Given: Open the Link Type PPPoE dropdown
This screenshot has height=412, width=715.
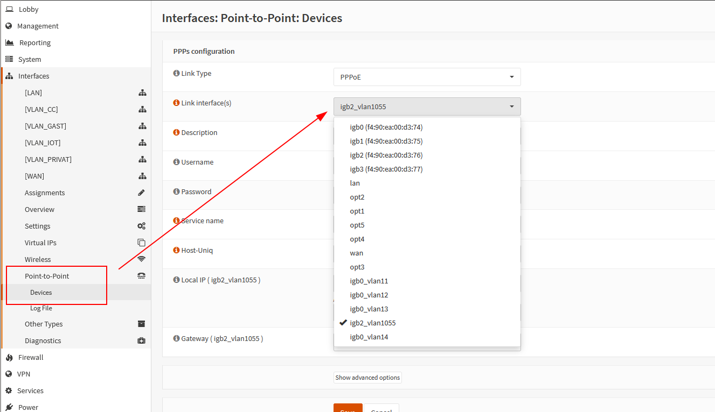Looking at the screenshot, I should click(x=427, y=77).
